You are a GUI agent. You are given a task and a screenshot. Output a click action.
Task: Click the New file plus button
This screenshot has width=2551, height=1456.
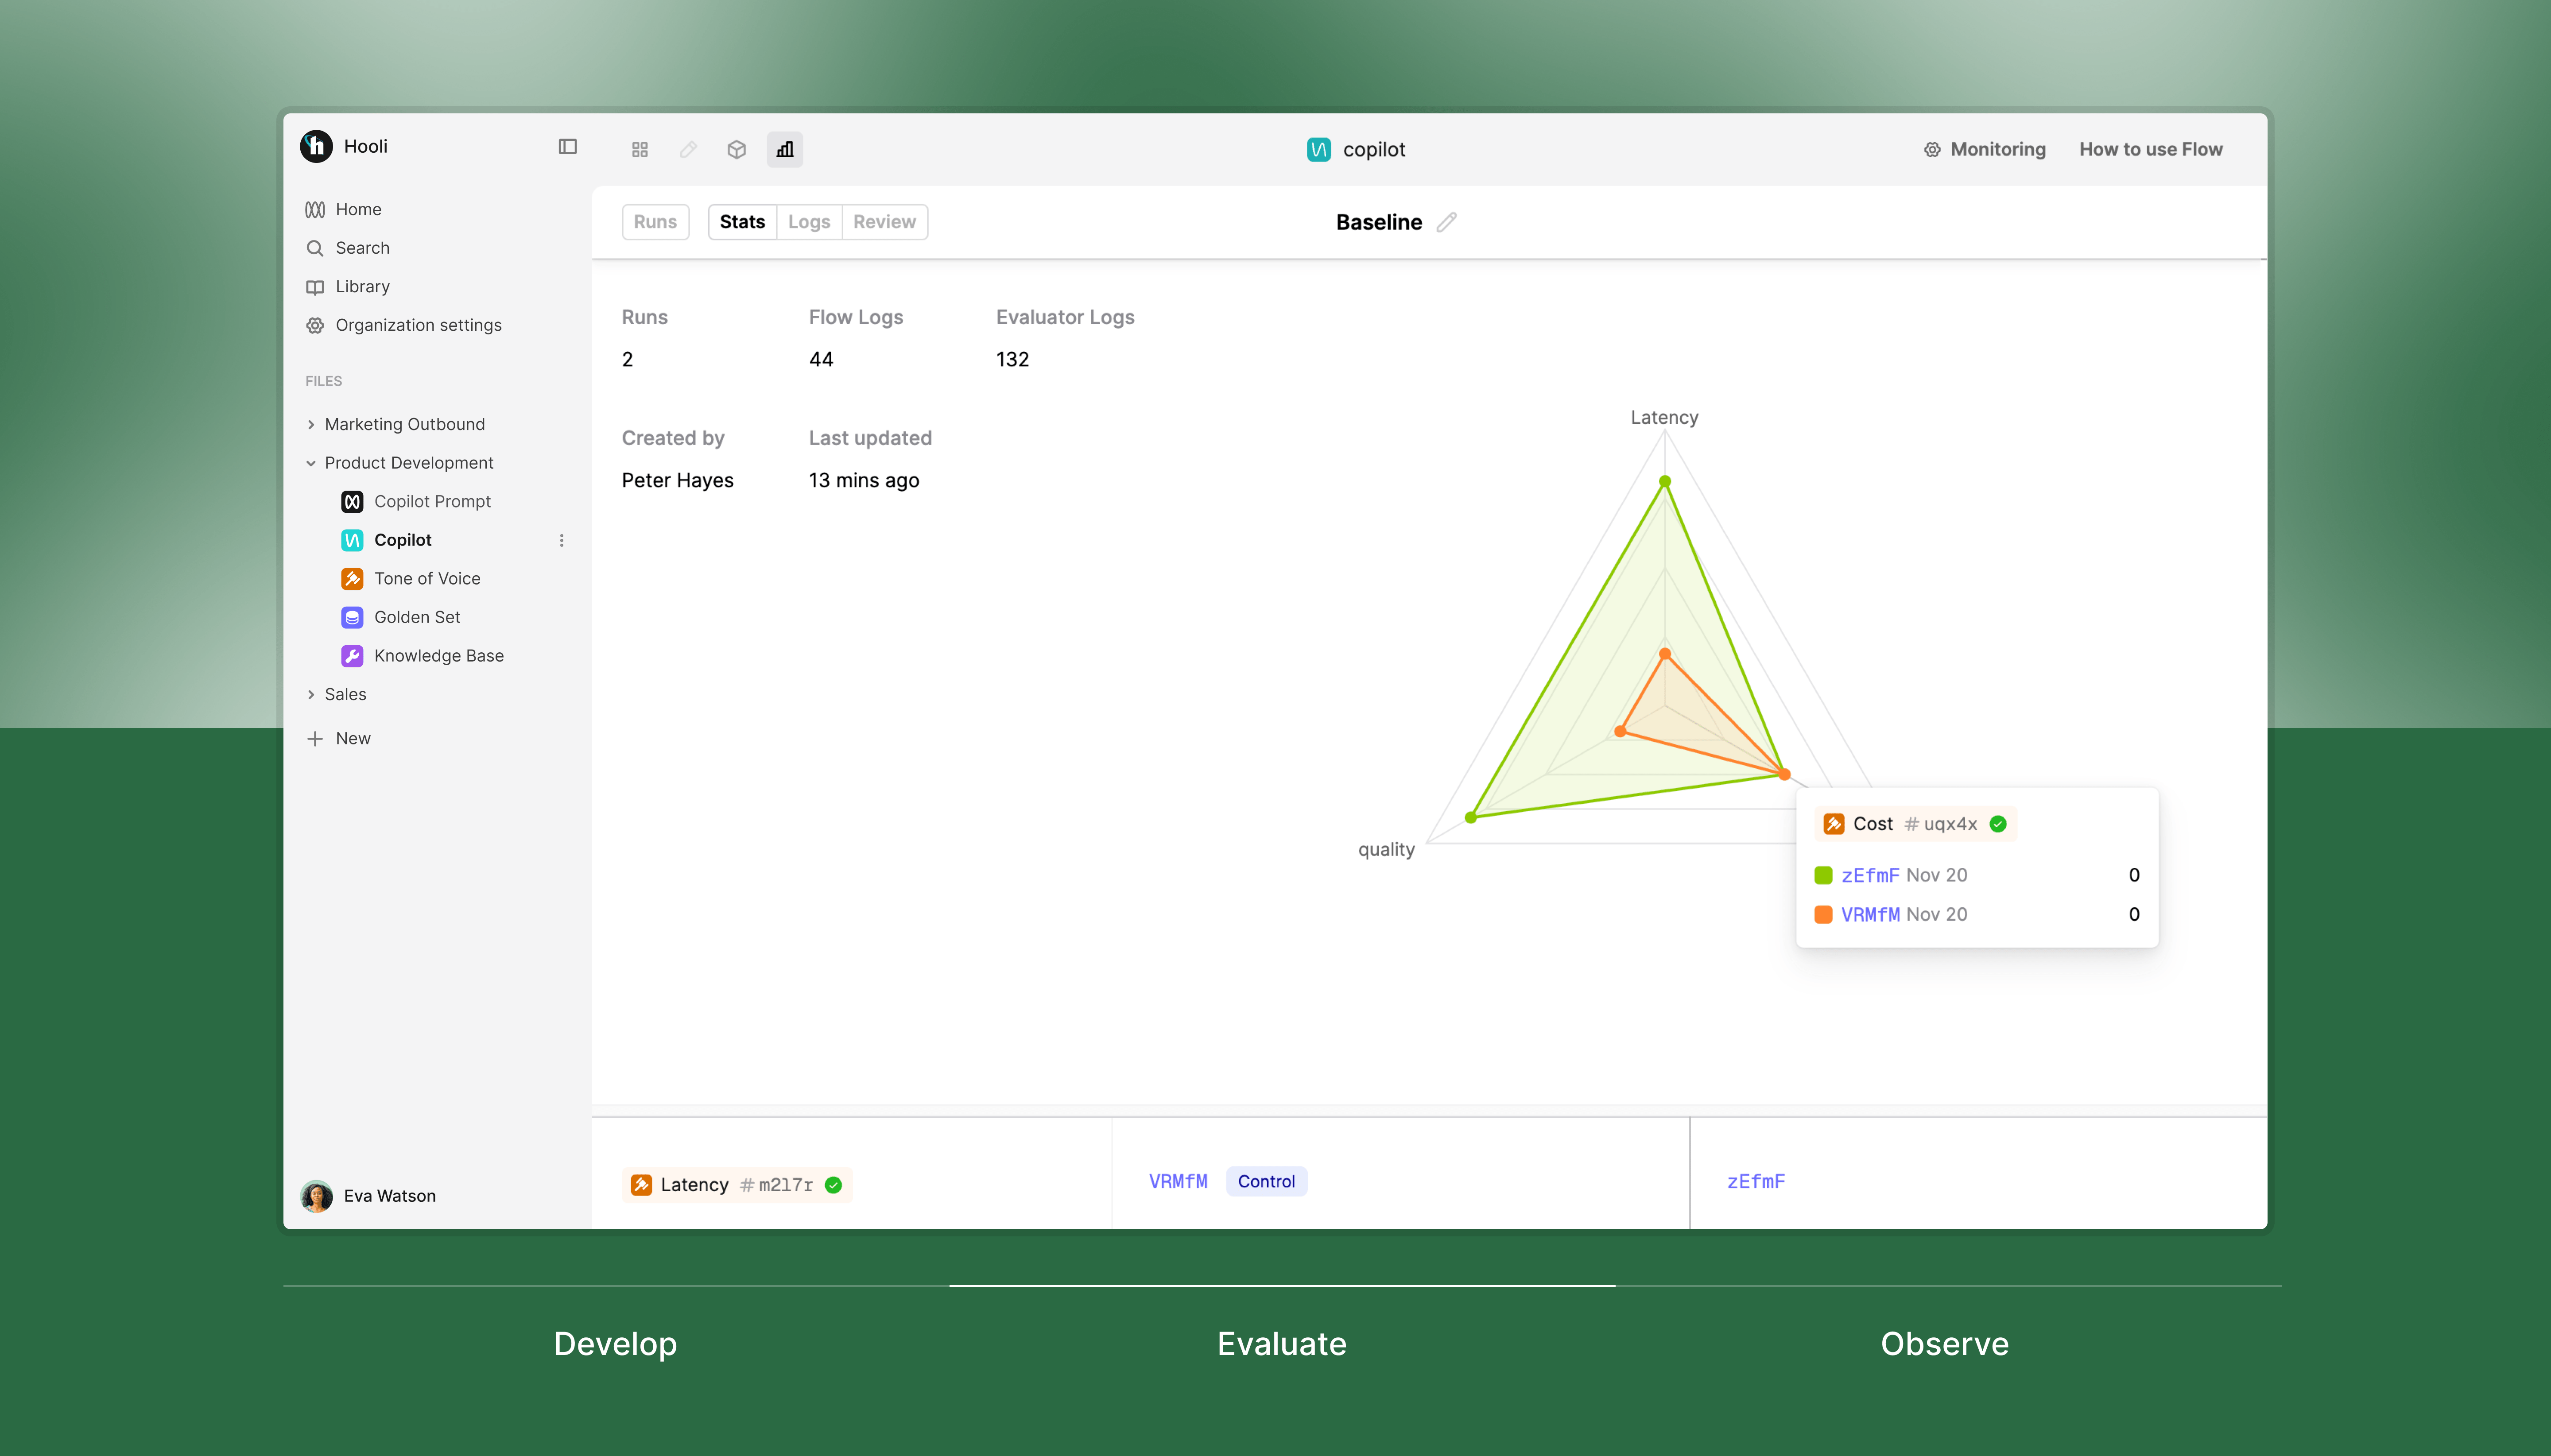point(315,738)
